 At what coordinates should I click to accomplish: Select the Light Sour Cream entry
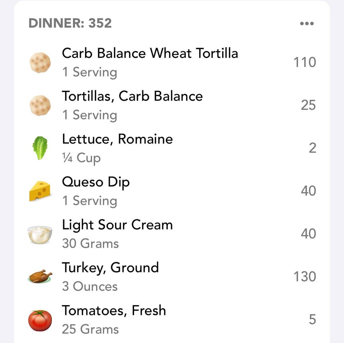pos(172,234)
